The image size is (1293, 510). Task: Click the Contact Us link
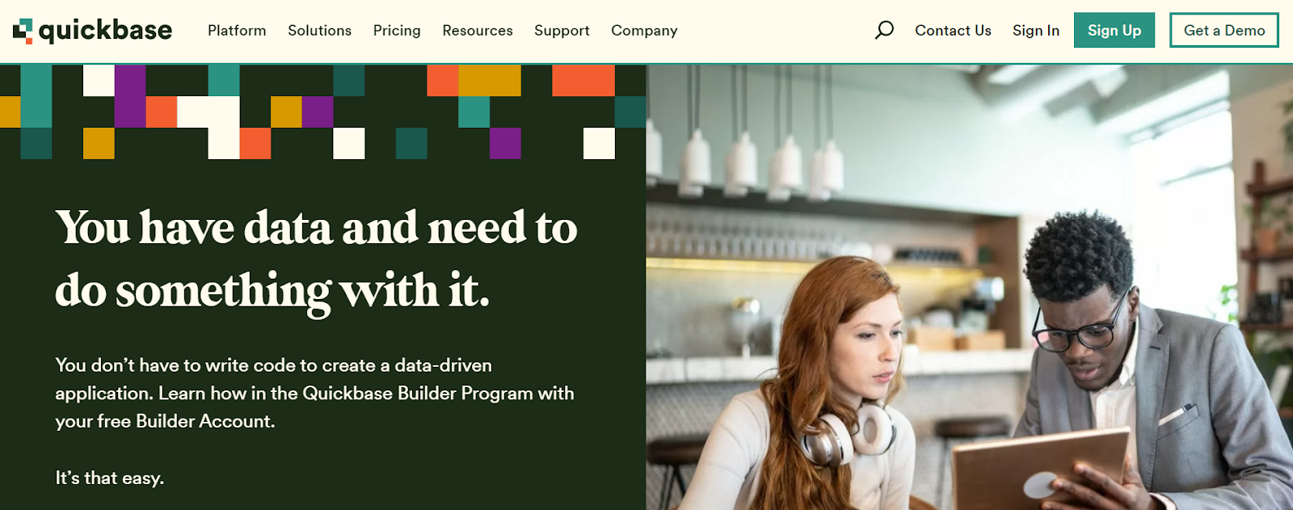[x=953, y=31]
